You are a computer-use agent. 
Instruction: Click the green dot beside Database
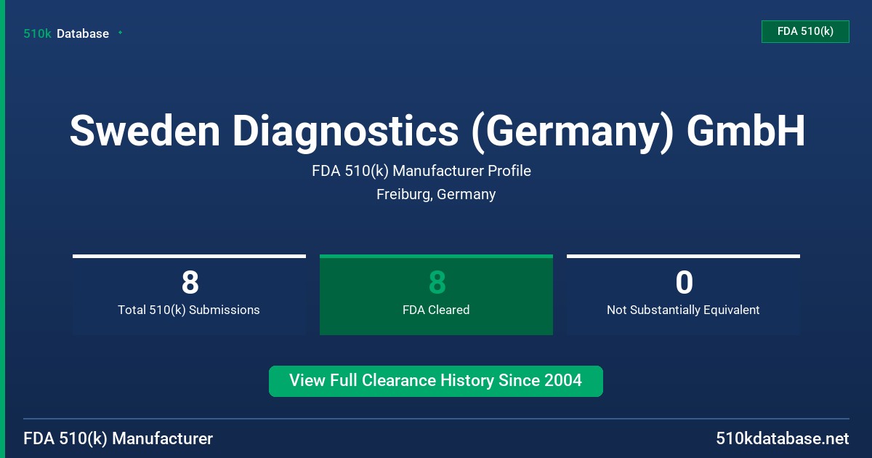click(x=120, y=33)
